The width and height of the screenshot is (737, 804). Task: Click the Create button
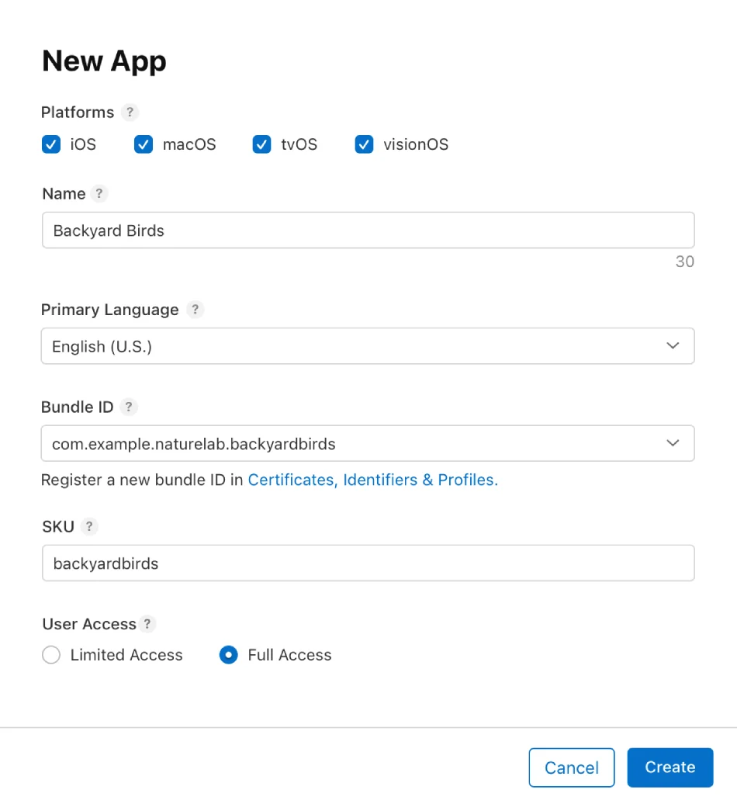pyautogui.click(x=670, y=768)
